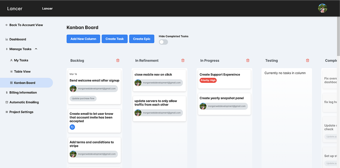Click the Create Epic button
This screenshot has height=168, width=340.
(x=142, y=39)
